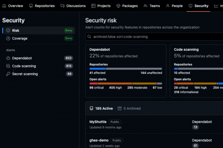Open the People tab
The height and width of the screenshot is (148, 223).
point(174,6)
